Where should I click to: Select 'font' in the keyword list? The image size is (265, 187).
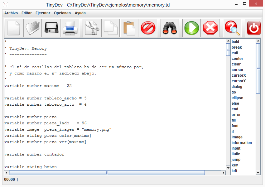pyautogui.click(x=235, y=126)
